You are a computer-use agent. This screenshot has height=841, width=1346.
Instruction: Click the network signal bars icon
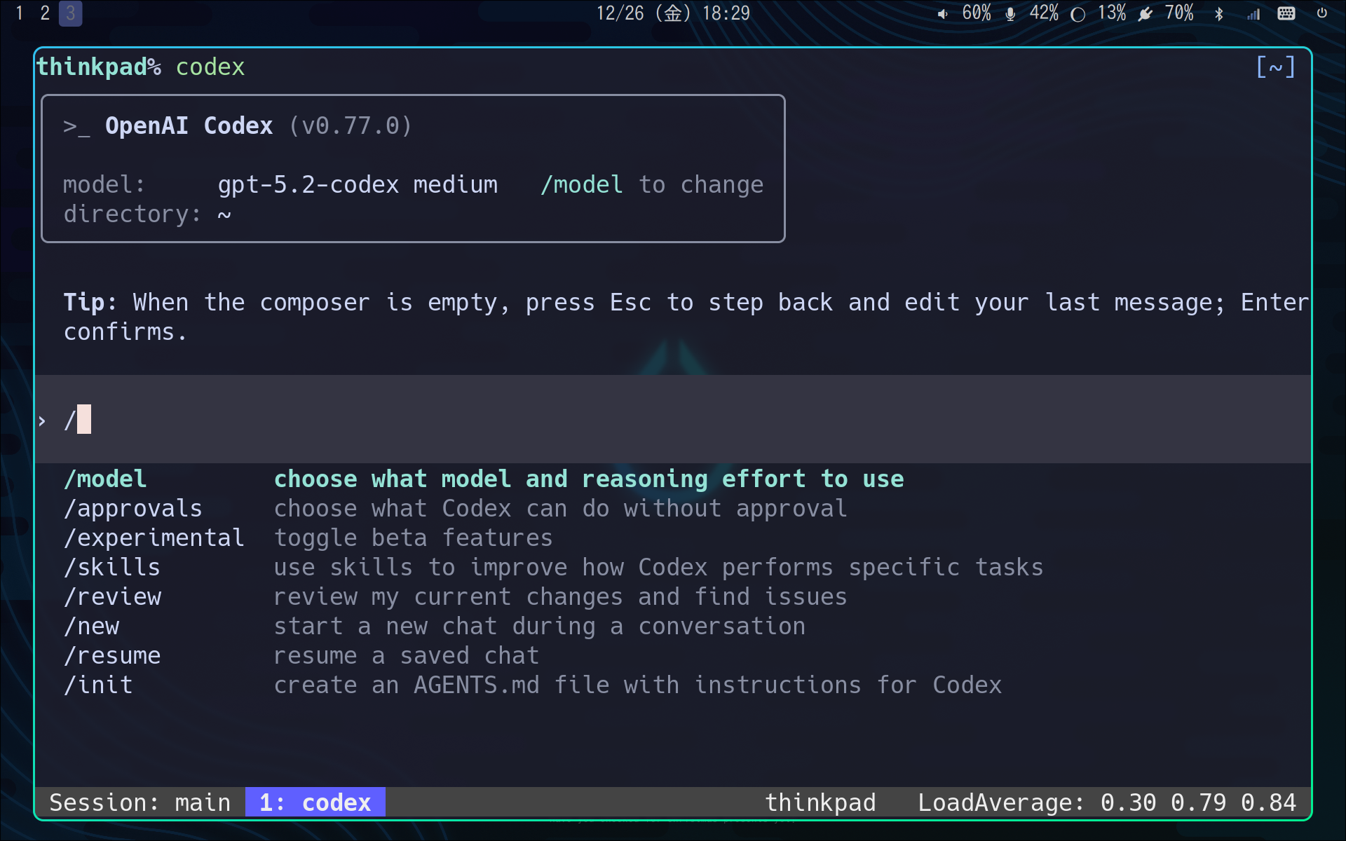[x=1253, y=13]
